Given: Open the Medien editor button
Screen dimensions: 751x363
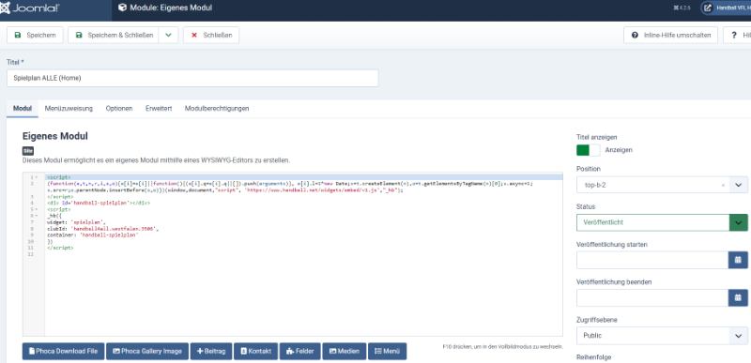Looking at the screenshot, I should tap(345, 351).
